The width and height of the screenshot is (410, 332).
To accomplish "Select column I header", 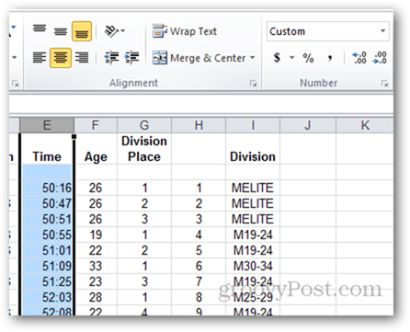I will point(253,125).
